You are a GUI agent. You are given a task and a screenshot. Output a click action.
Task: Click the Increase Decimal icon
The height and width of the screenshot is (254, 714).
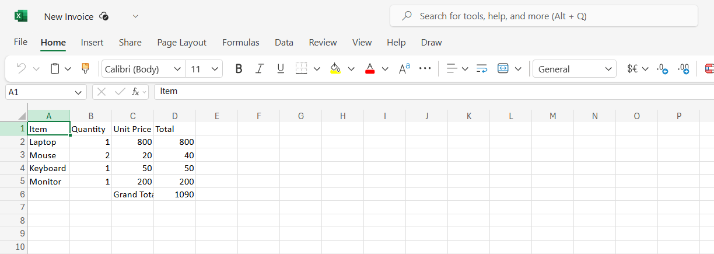[x=663, y=69]
